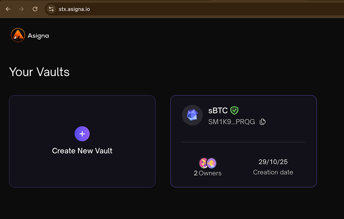The image size is (344, 219).
Task: Click the second purple owner avatar
Action: tap(212, 163)
